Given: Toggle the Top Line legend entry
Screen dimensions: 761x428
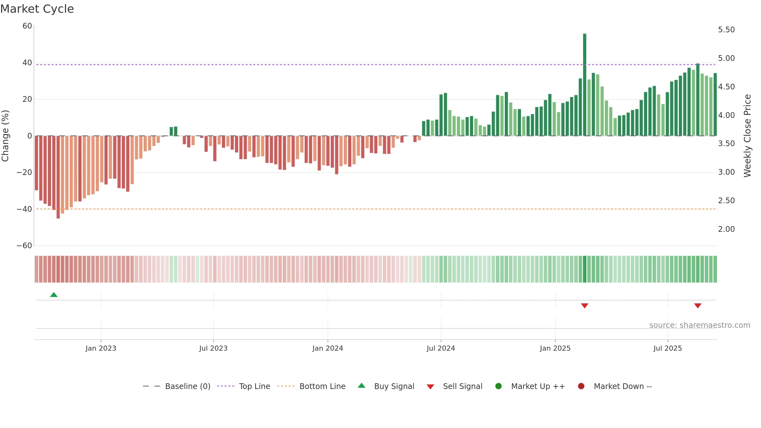Looking at the screenshot, I should 243,386.
